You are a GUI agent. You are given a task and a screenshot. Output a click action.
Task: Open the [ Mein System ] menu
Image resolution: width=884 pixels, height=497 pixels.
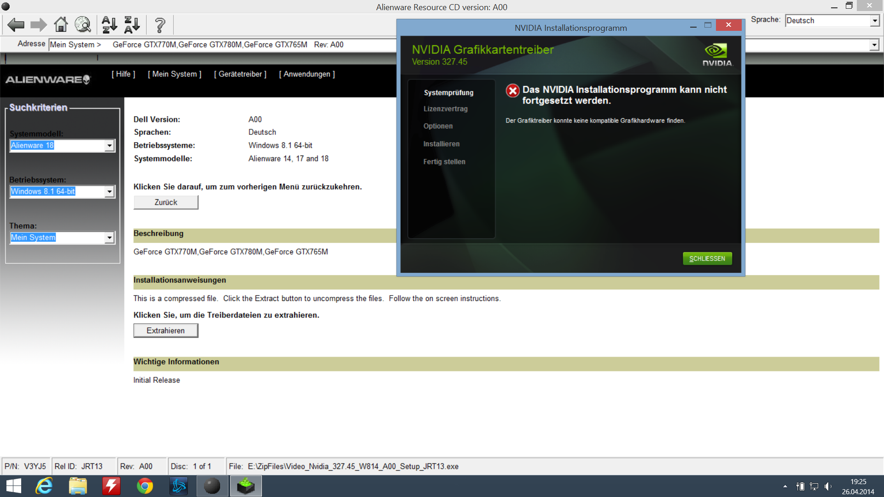tap(174, 74)
